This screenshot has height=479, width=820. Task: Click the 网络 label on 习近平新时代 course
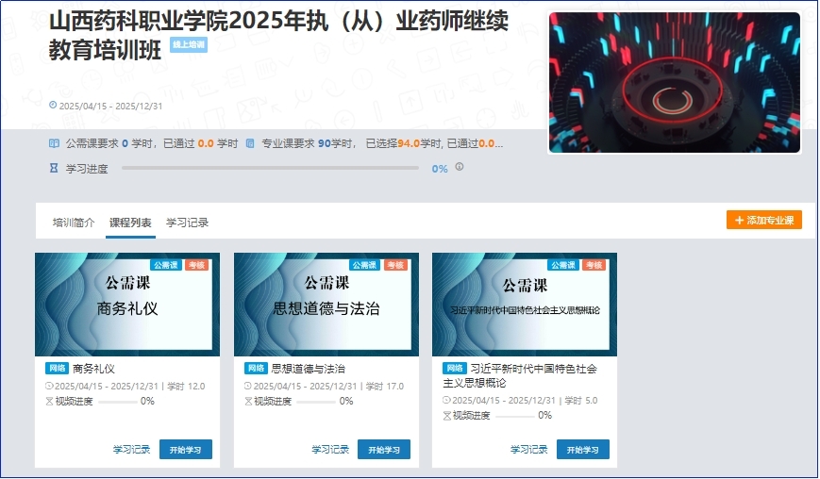pos(455,368)
